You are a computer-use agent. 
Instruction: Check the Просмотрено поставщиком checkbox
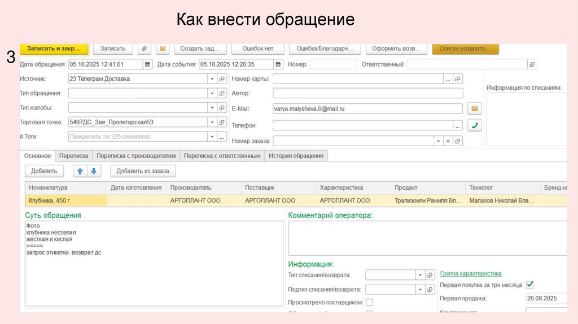pyautogui.click(x=369, y=303)
